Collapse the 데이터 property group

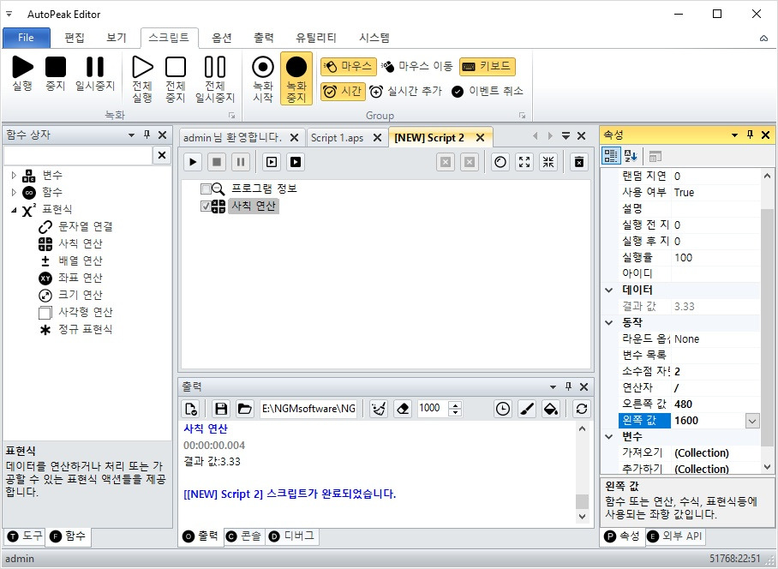click(x=609, y=290)
